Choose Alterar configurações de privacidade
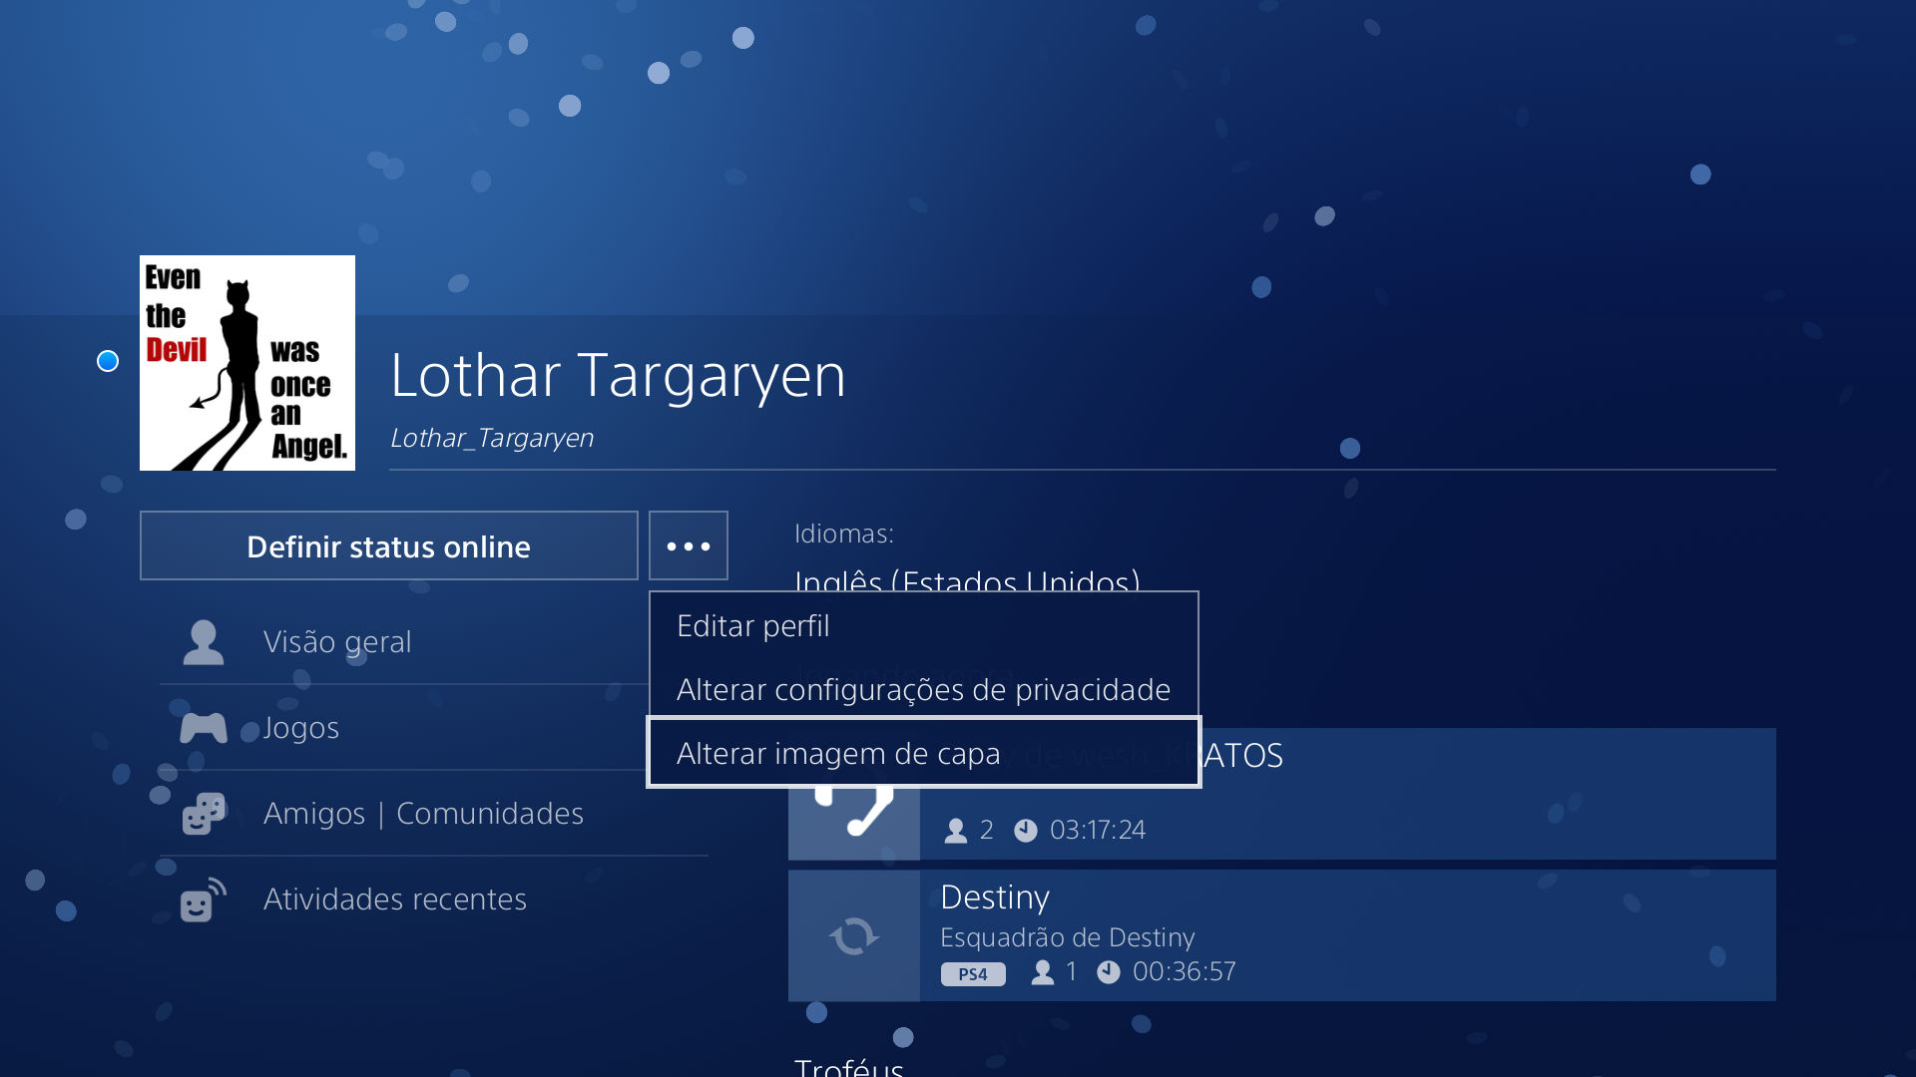1916x1077 pixels. [x=923, y=689]
